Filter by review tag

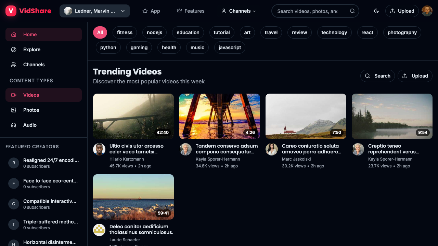point(299,32)
